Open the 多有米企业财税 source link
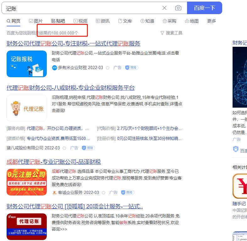 click(72, 68)
